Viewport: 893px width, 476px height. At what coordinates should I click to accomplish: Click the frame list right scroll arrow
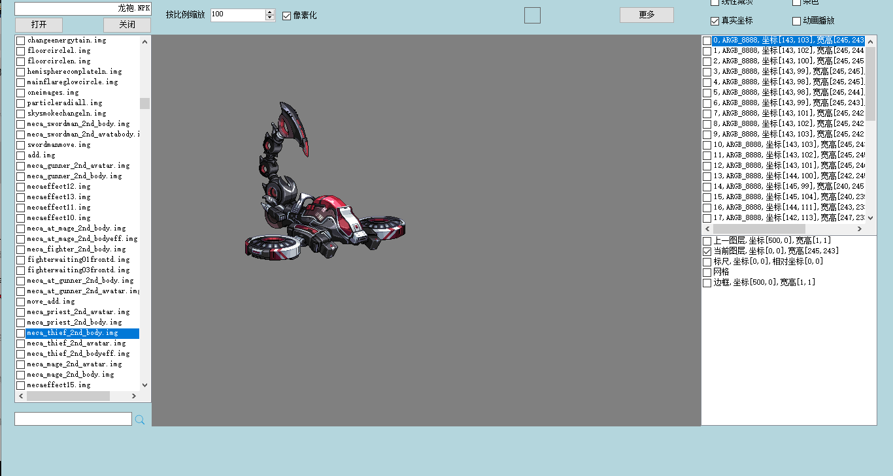[x=860, y=229]
